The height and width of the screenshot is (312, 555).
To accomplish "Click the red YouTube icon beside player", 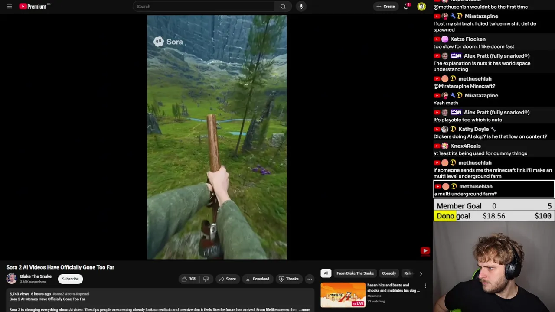I will click(x=425, y=251).
